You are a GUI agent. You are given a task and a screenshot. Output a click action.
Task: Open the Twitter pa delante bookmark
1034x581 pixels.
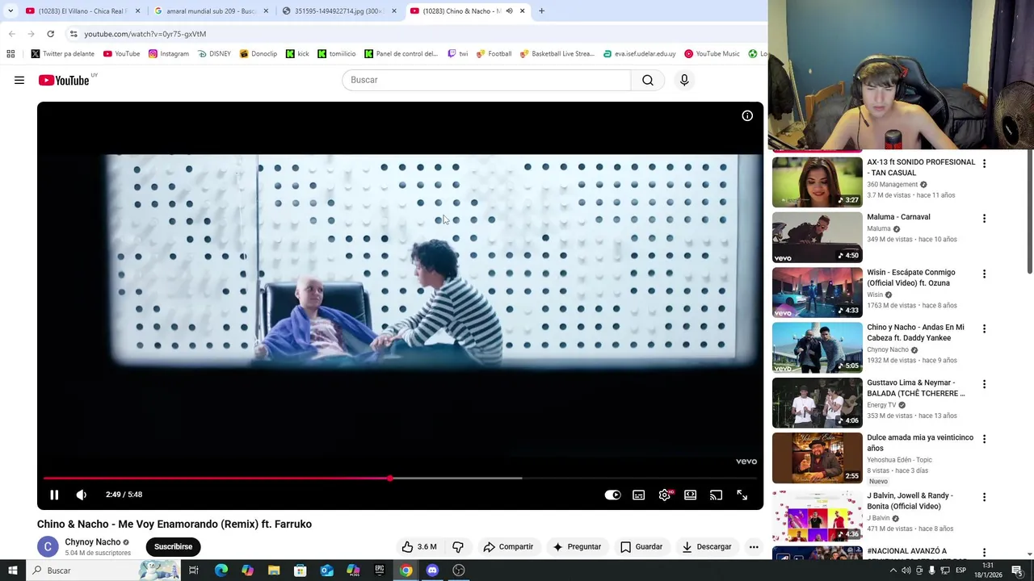[62, 54]
